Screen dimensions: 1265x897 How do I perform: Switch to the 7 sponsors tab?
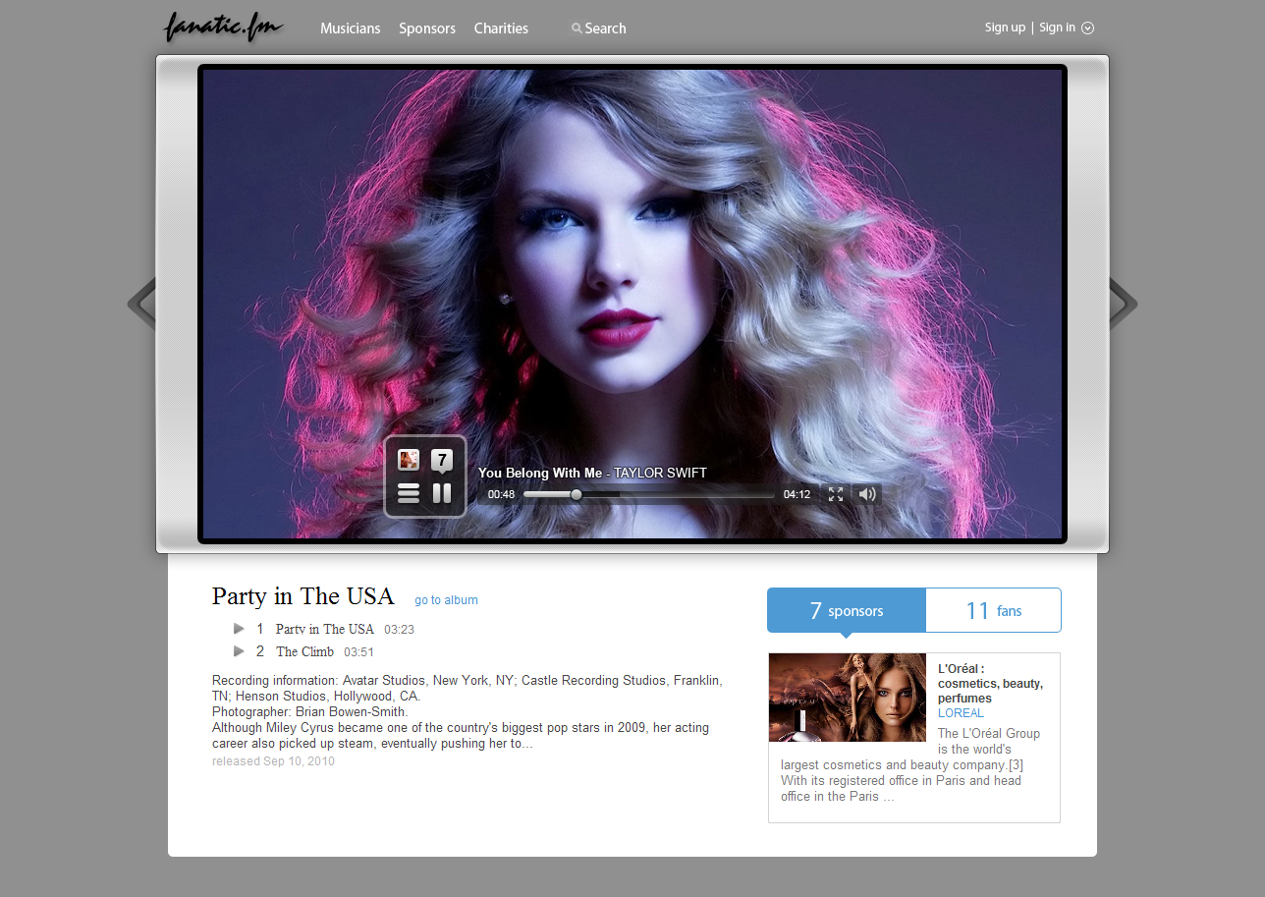coord(847,610)
